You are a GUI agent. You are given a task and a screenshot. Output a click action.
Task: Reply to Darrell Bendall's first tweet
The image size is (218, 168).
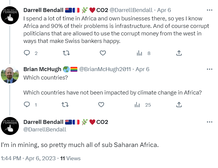pyautogui.click(x=27, y=53)
